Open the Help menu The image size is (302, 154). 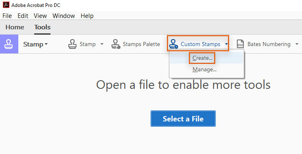pyautogui.click(x=87, y=16)
